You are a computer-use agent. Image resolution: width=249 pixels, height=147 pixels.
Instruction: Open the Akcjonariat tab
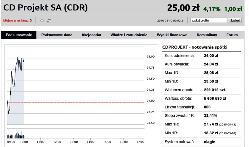[92, 35]
